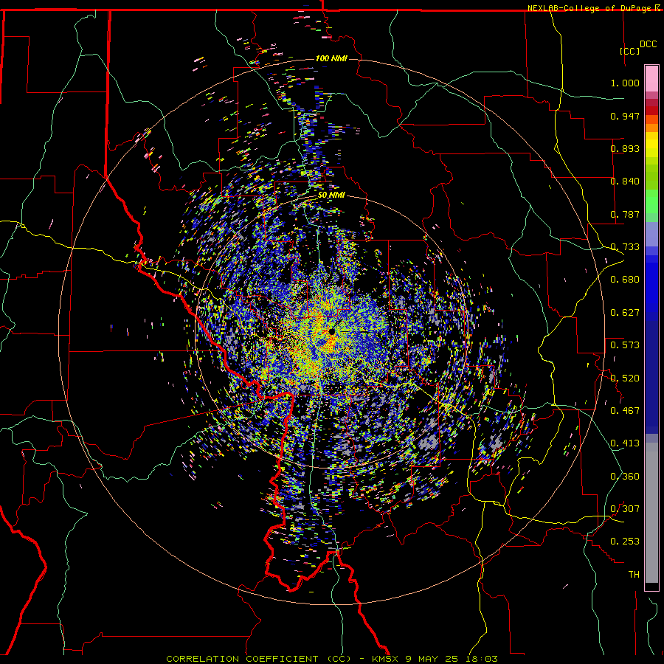Pick the lavender swatch above 0.733
The image size is (664, 664).
(651, 234)
